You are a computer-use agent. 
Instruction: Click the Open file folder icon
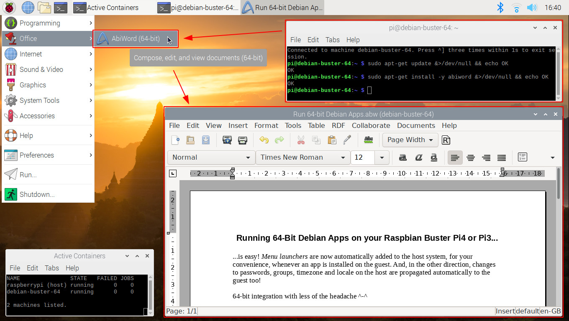tap(190, 140)
